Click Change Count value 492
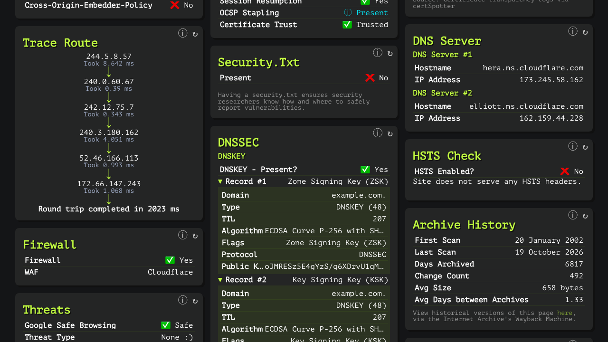This screenshot has width=608, height=342. tap(576, 276)
